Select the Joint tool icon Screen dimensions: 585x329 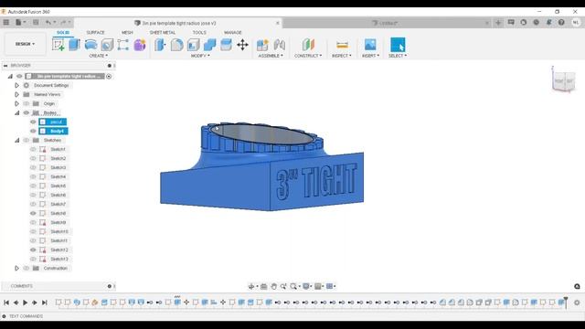(x=279, y=45)
